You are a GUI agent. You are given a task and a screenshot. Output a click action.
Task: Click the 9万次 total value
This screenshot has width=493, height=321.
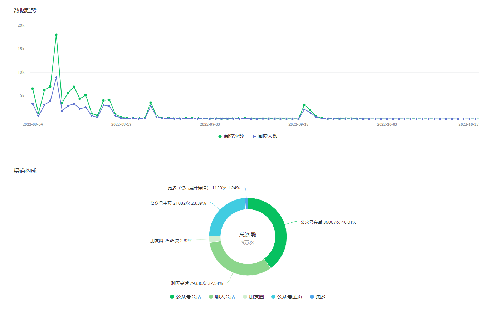(248, 242)
